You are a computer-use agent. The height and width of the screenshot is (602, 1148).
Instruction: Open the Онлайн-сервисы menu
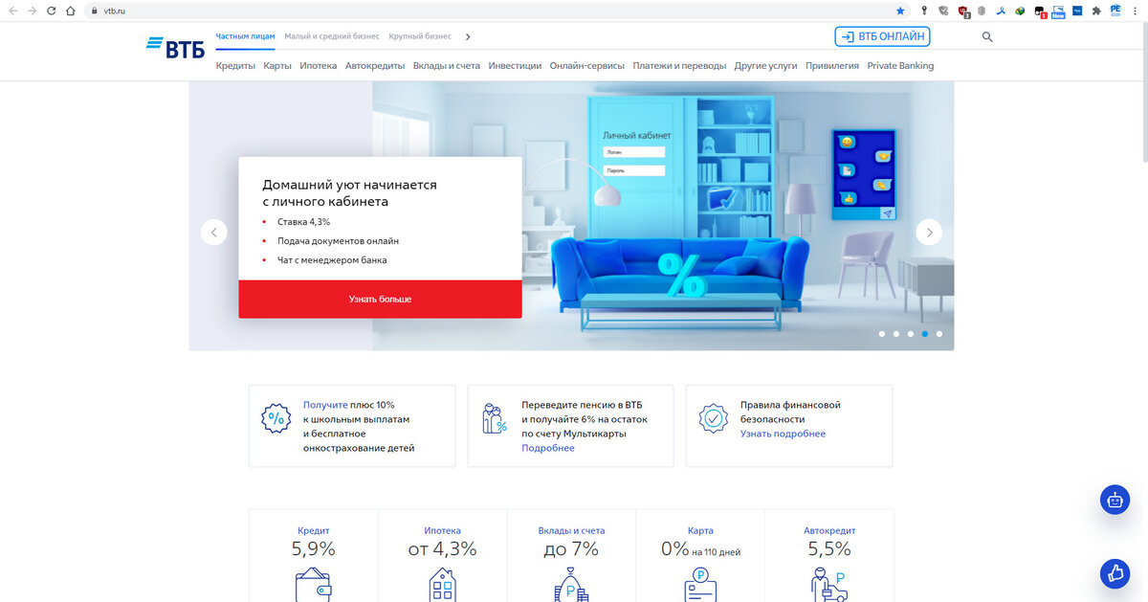587,66
